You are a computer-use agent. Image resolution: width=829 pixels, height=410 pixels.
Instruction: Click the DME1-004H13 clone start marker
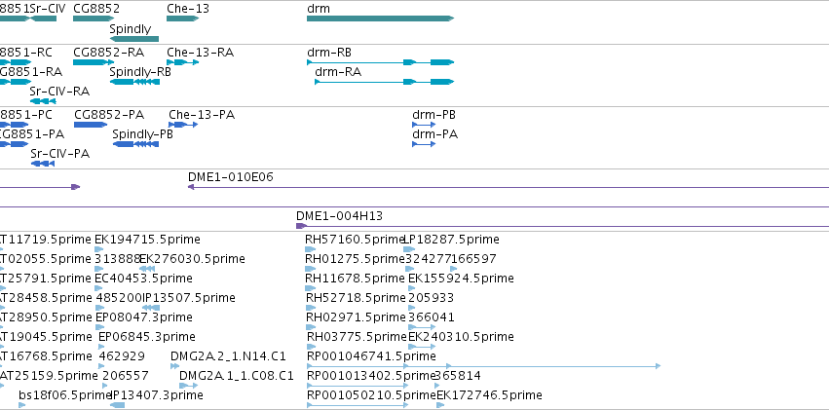click(301, 226)
